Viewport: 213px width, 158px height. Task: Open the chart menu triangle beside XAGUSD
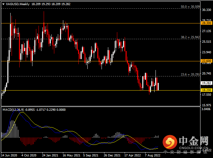coord(4,4)
